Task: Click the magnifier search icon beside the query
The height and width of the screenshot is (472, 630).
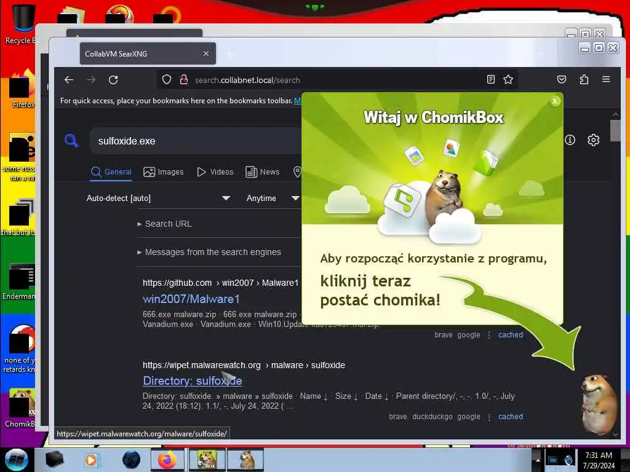Action: (71, 141)
